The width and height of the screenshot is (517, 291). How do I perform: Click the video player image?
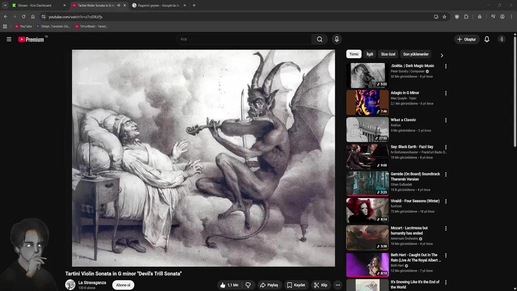204,158
